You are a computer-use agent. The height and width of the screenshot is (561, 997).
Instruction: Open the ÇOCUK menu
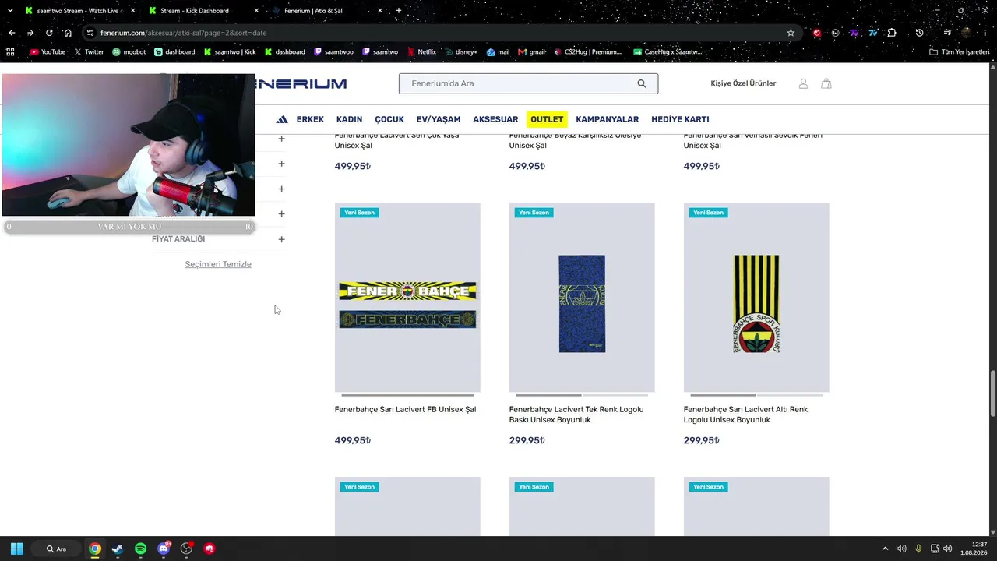pyautogui.click(x=389, y=119)
